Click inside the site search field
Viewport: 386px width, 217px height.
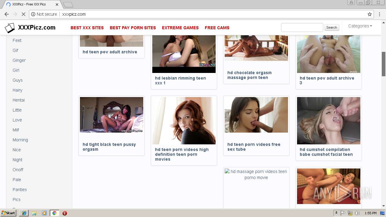[302, 27]
